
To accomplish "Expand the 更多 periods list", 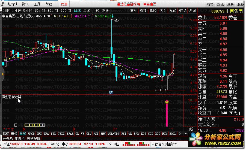I will pos(107,11).
